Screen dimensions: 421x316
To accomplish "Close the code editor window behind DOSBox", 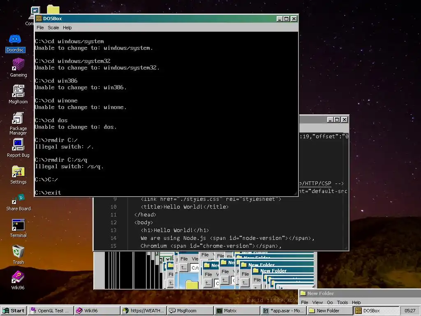I will [344, 120].
